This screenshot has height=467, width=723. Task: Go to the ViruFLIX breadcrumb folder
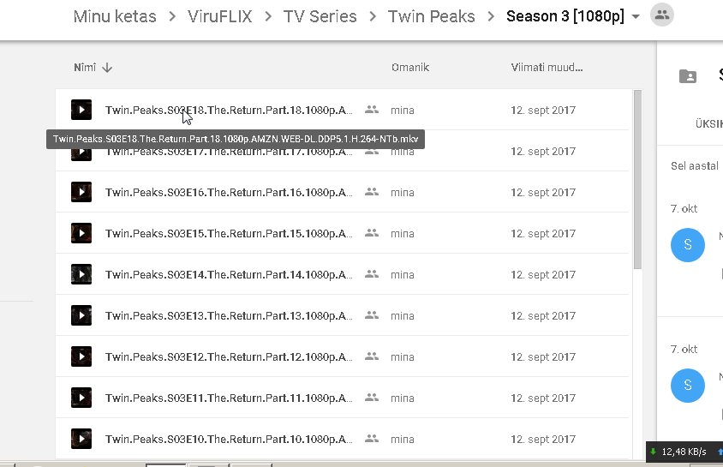220,16
